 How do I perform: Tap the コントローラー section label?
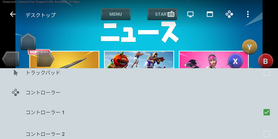tap(43, 93)
